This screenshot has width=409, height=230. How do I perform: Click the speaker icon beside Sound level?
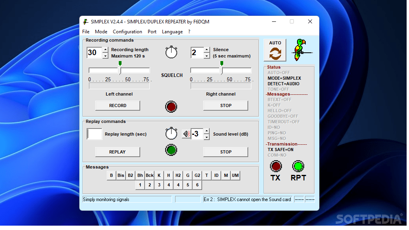pos(186,134)
